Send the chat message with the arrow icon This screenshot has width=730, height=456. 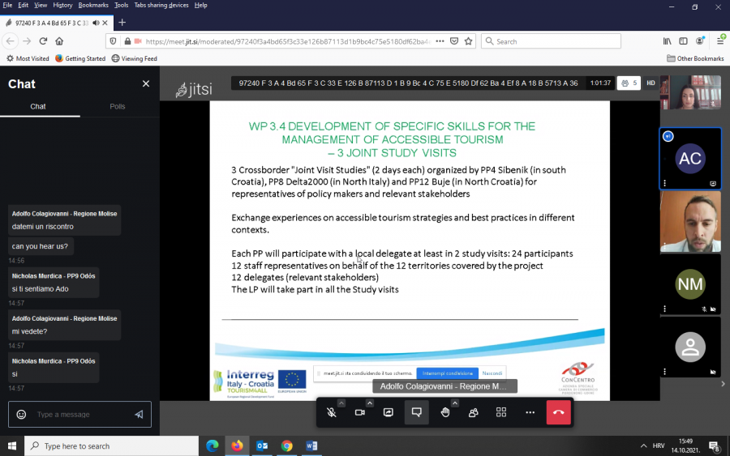point(139,415)
